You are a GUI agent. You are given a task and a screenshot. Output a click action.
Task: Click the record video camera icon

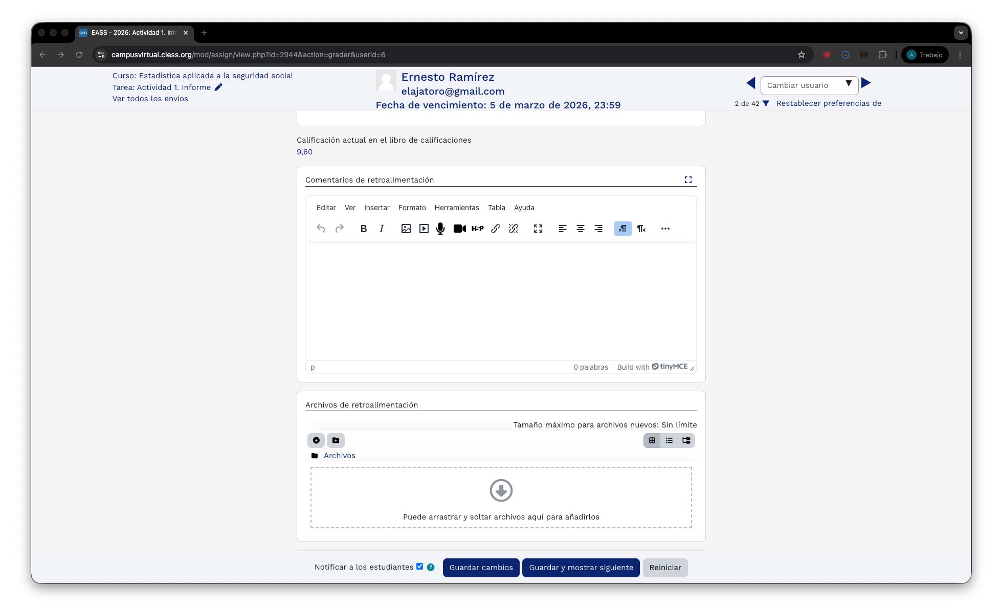pyautogui.click(x=459, y=229)
